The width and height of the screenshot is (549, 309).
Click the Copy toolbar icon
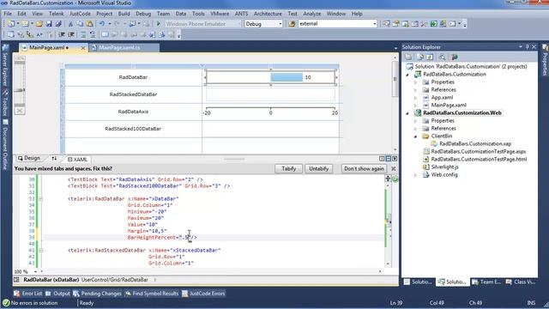pyautogui.click(x=80, y=24)
